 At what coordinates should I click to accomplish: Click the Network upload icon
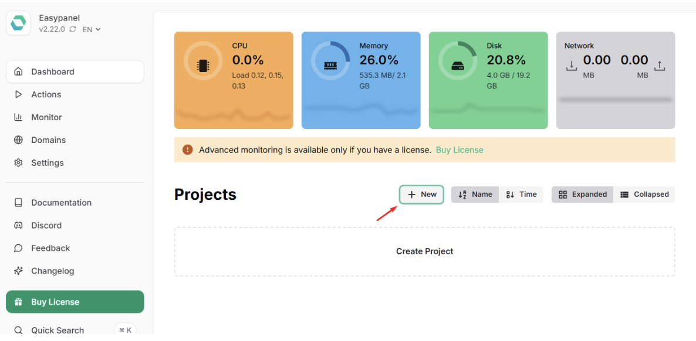pos(660,66)
